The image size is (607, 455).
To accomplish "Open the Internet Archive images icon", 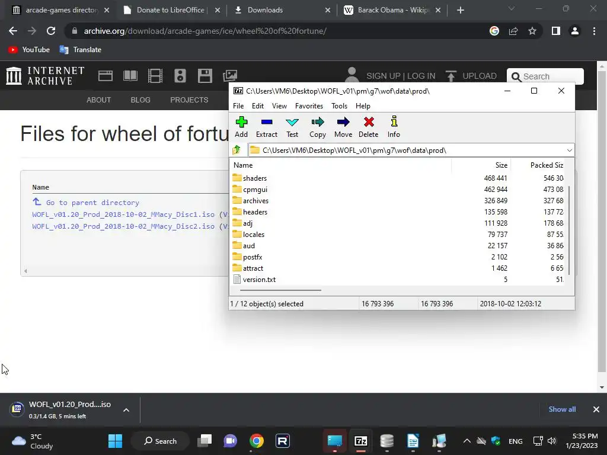I will coord(230,75).
